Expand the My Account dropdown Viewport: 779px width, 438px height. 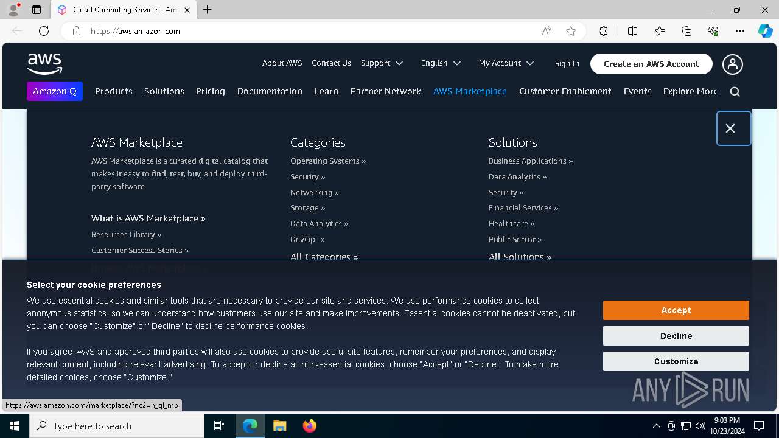pyautogui.click(x=506, y=63)
